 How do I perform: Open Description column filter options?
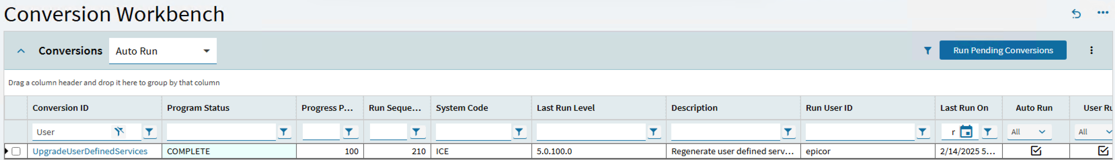pyautogui.click(x=788, y=132)
